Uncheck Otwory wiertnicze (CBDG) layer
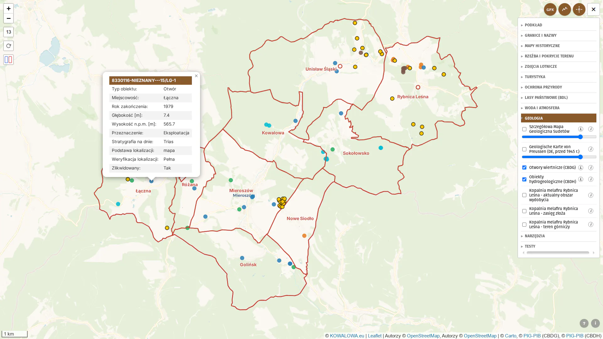This screenshot has width=603, height=339. click(x=524, y=167)
